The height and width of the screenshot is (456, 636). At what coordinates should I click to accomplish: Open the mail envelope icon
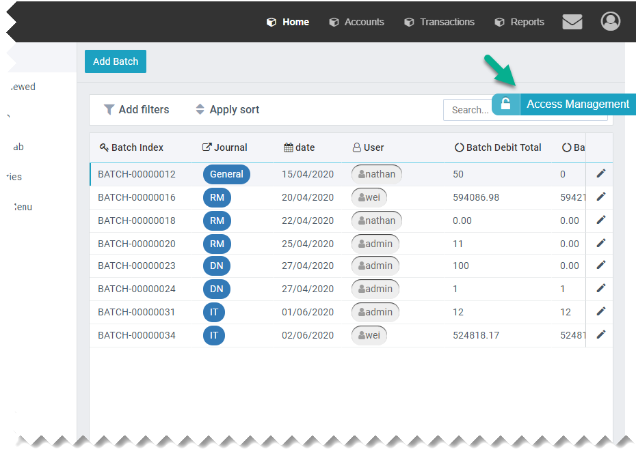click(572, 22)
